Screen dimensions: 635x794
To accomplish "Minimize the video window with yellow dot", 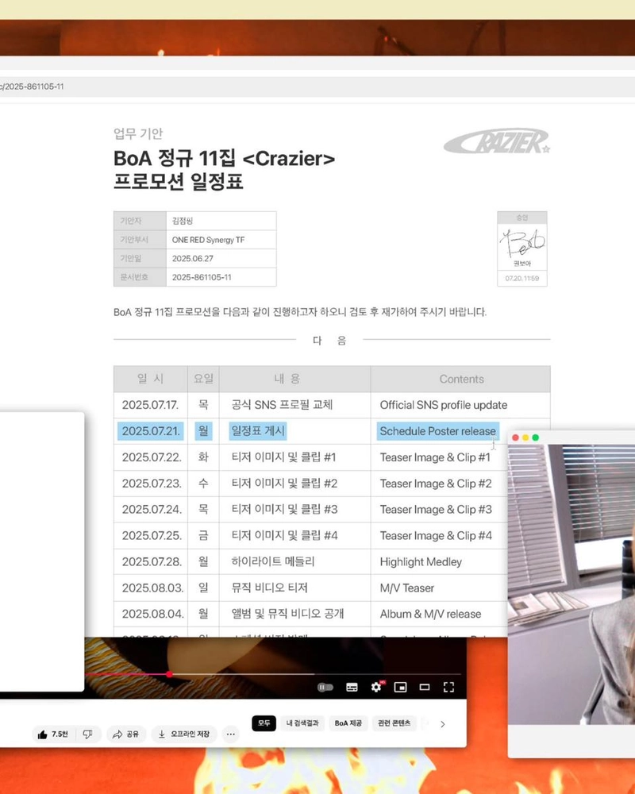I will coord(525,437).
